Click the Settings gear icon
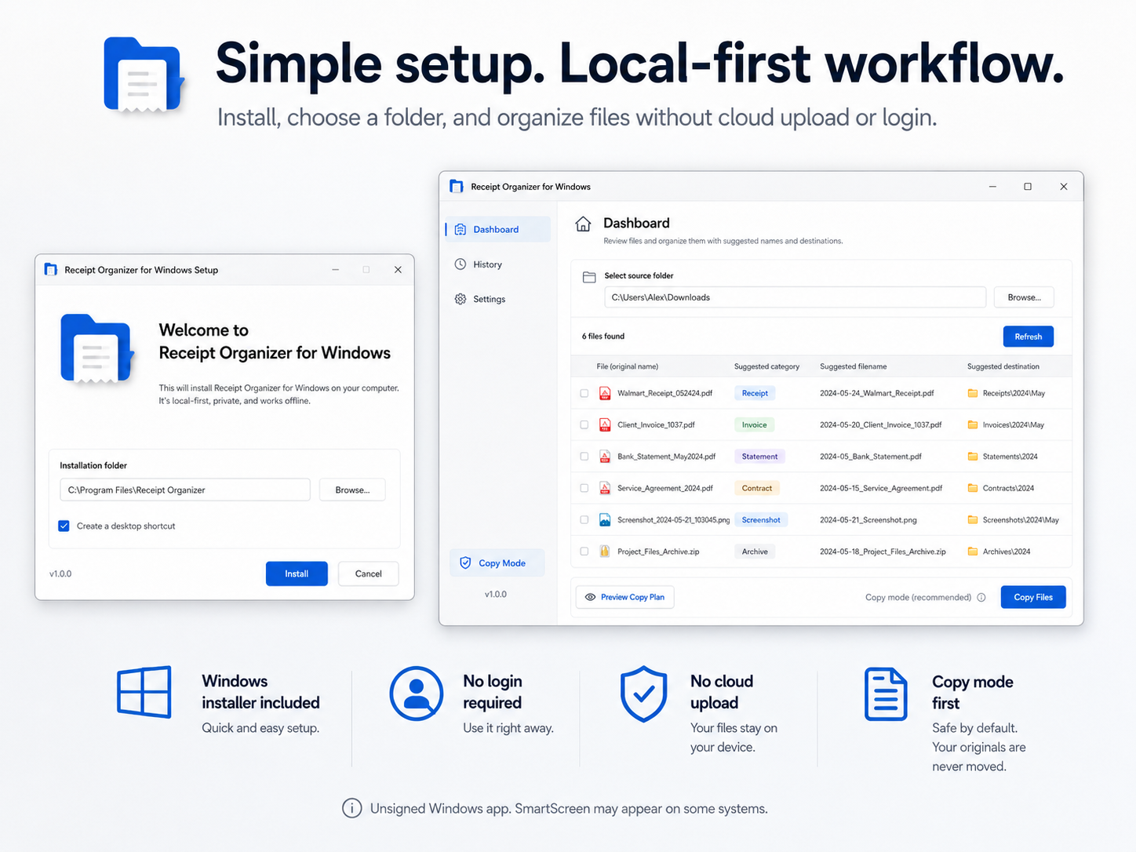Viewport: 1136px width, 852px height. [461, 299]
